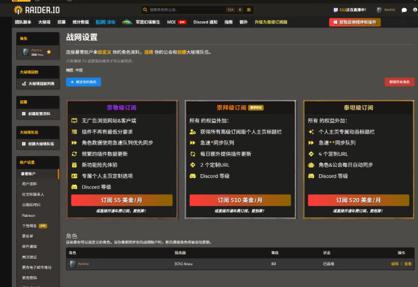The height and width of the screenshot is (287, 418).
Task: Click the red 解绑所有角色 button
Action: click(399, 82)
